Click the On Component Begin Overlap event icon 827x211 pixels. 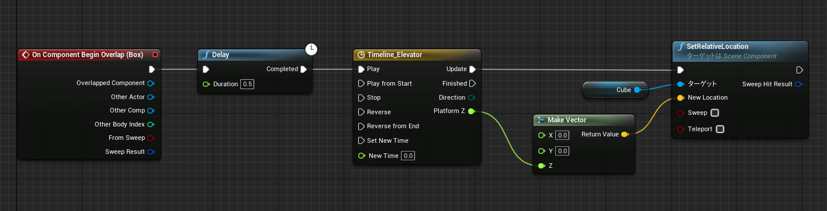(25, 55)
